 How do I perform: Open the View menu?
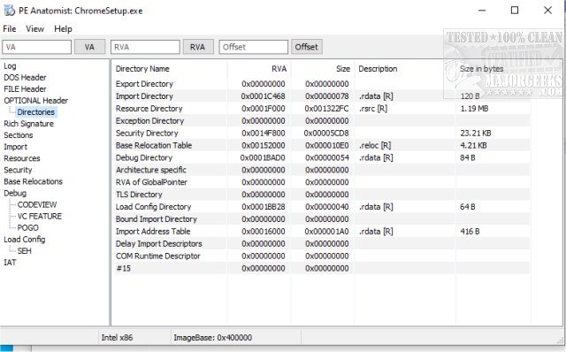(x=35, y=29)
